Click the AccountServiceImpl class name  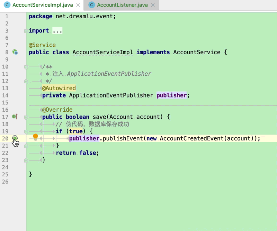(102, 52)
